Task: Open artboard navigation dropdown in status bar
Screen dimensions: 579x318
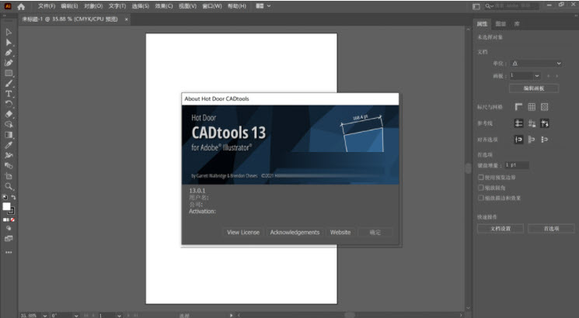Action: 119,316
